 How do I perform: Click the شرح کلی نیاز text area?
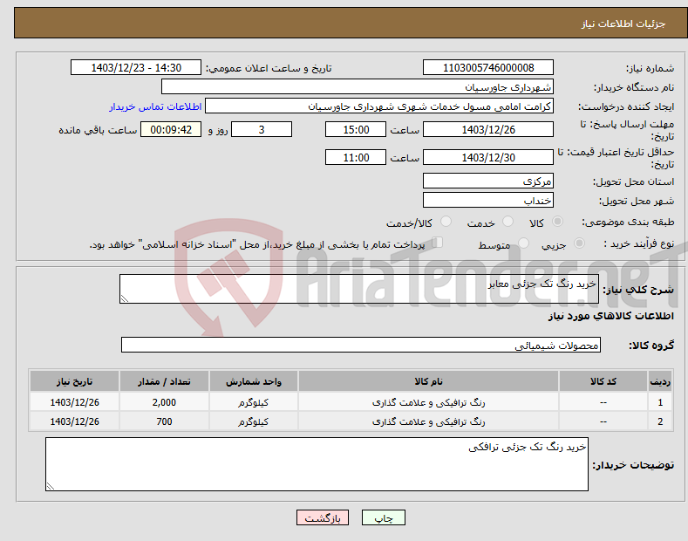[x=359, y=289]
